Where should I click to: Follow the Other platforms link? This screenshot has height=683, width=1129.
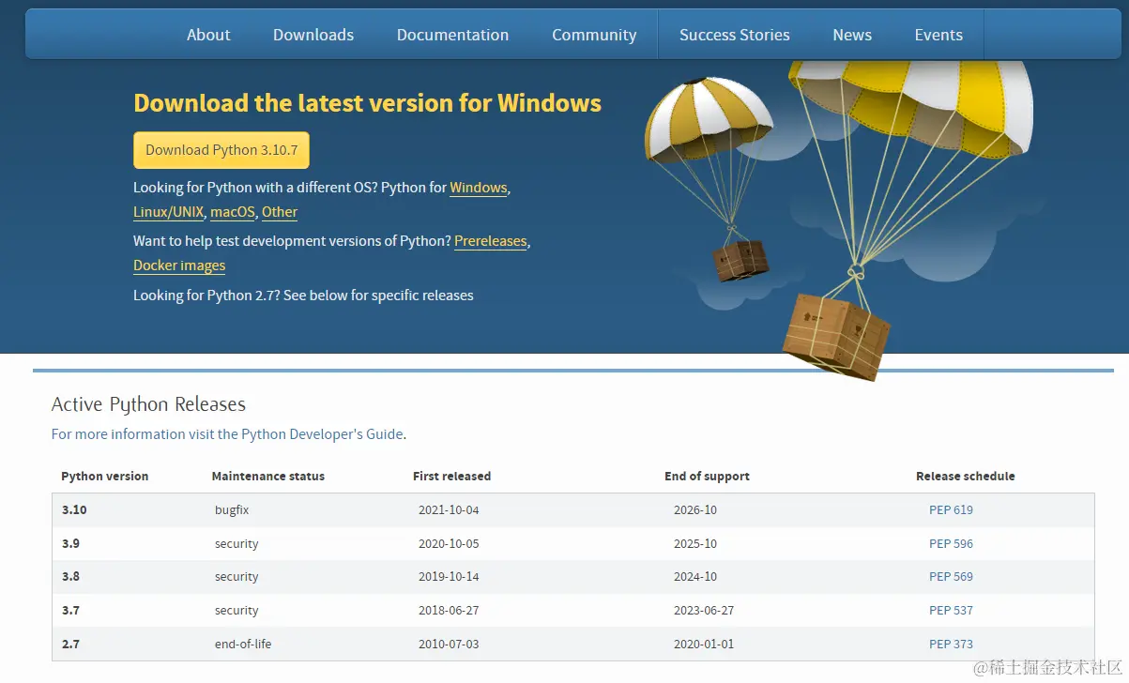(x=280, y=212)
